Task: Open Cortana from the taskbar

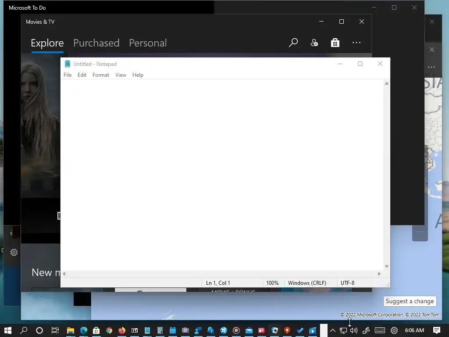Action: point(39,330)
